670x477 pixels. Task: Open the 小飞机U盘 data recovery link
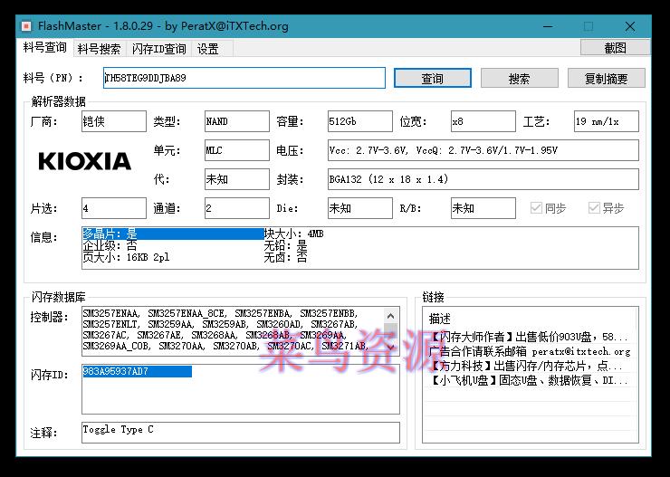click(x=530, y=380)
